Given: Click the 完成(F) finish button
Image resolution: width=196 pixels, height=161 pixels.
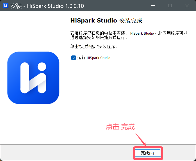Looking at the screenshot, I should point(148,153).
